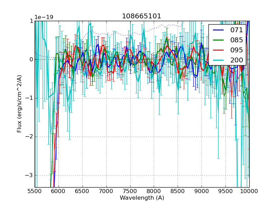
Task: Click the −3 y-axis tick label
Action: pos(29,175)
